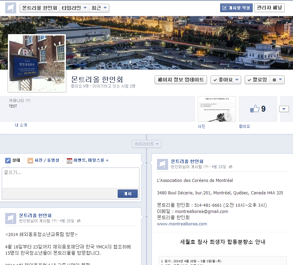The width and height of the screenshot is (293, 265).
Task: Expand the 최근 dropdown
Action: click(99, 8)
